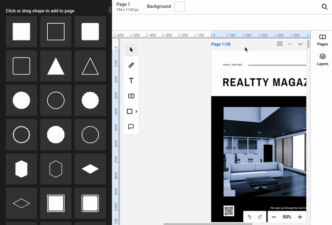Select the REALTTY MAGAZ headline text

point(264,82)
